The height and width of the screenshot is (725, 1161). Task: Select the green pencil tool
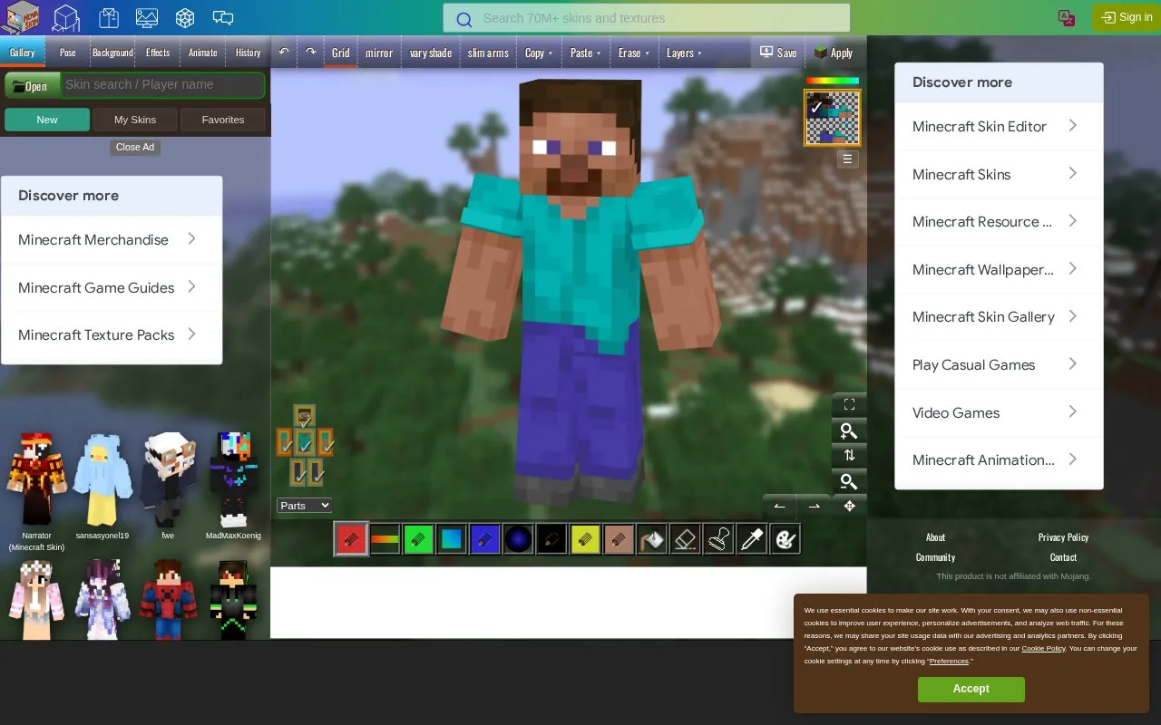[x=418, y=539]
